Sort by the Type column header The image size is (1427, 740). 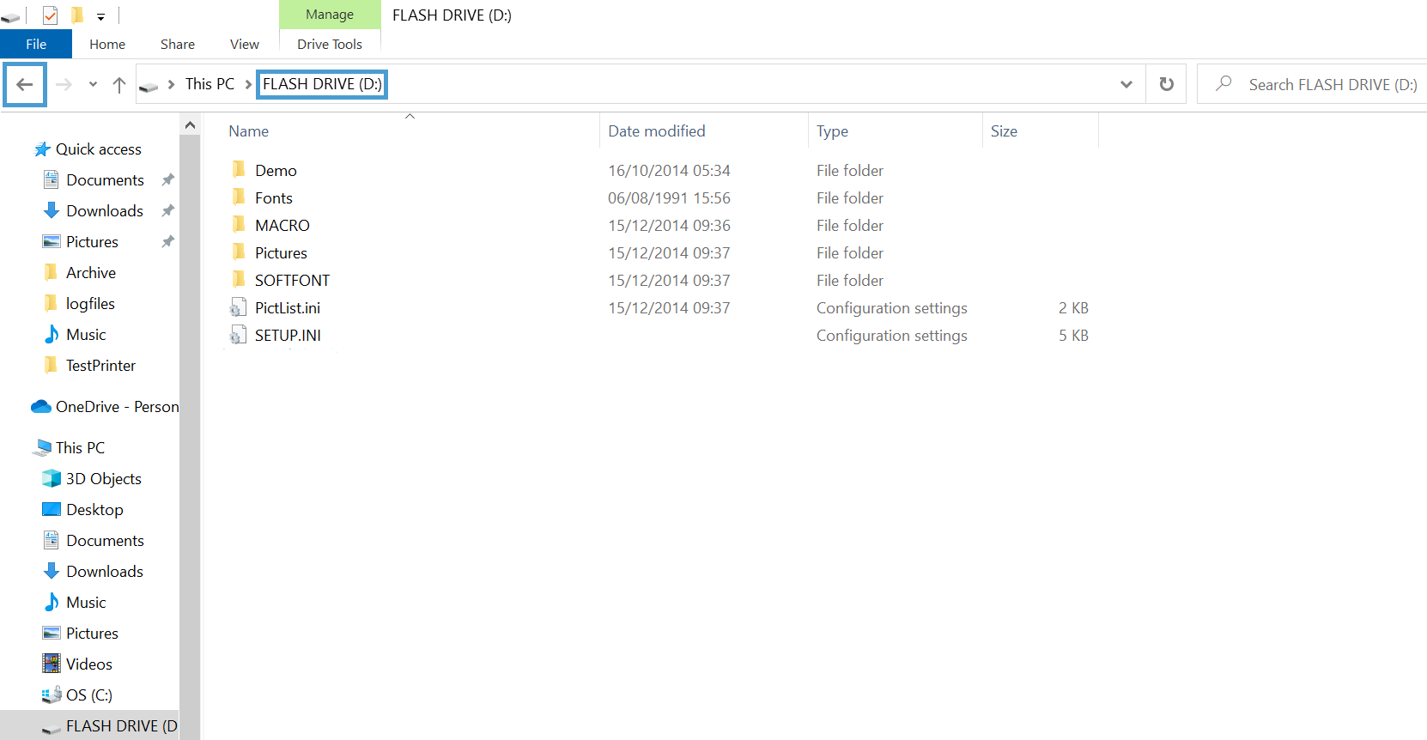832,131
